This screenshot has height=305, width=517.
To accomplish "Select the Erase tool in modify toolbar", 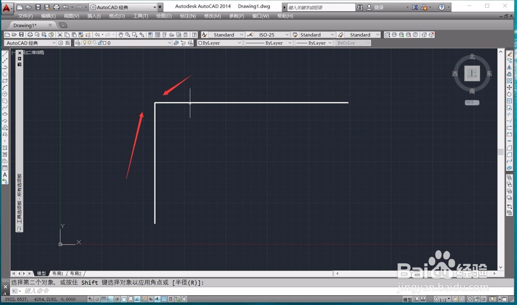I will click(x=509, y=54).
